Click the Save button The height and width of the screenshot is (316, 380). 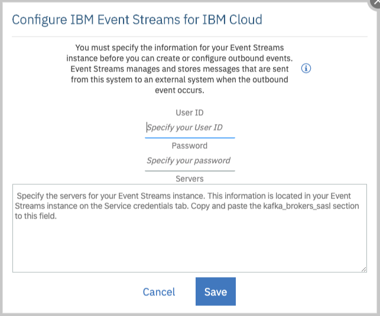(x=216, y=292)
